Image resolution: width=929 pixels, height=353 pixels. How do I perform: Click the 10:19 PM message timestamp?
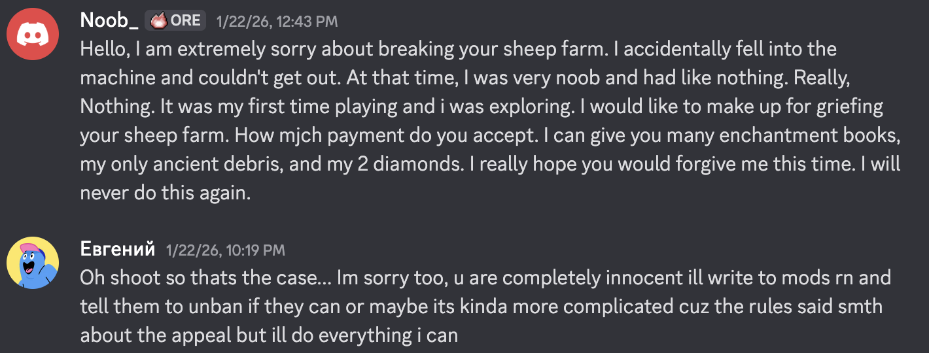225,250
